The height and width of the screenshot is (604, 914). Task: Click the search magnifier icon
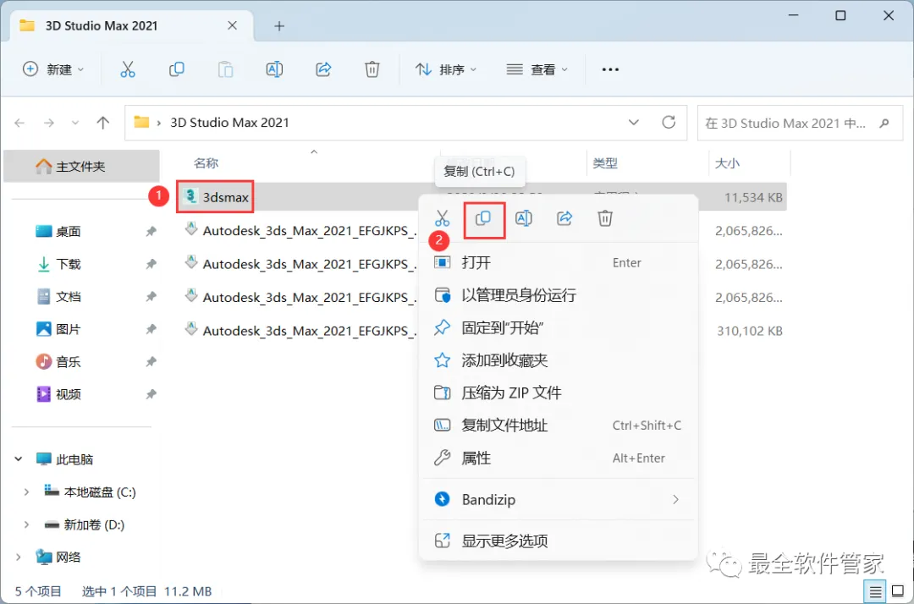[884, 123]
